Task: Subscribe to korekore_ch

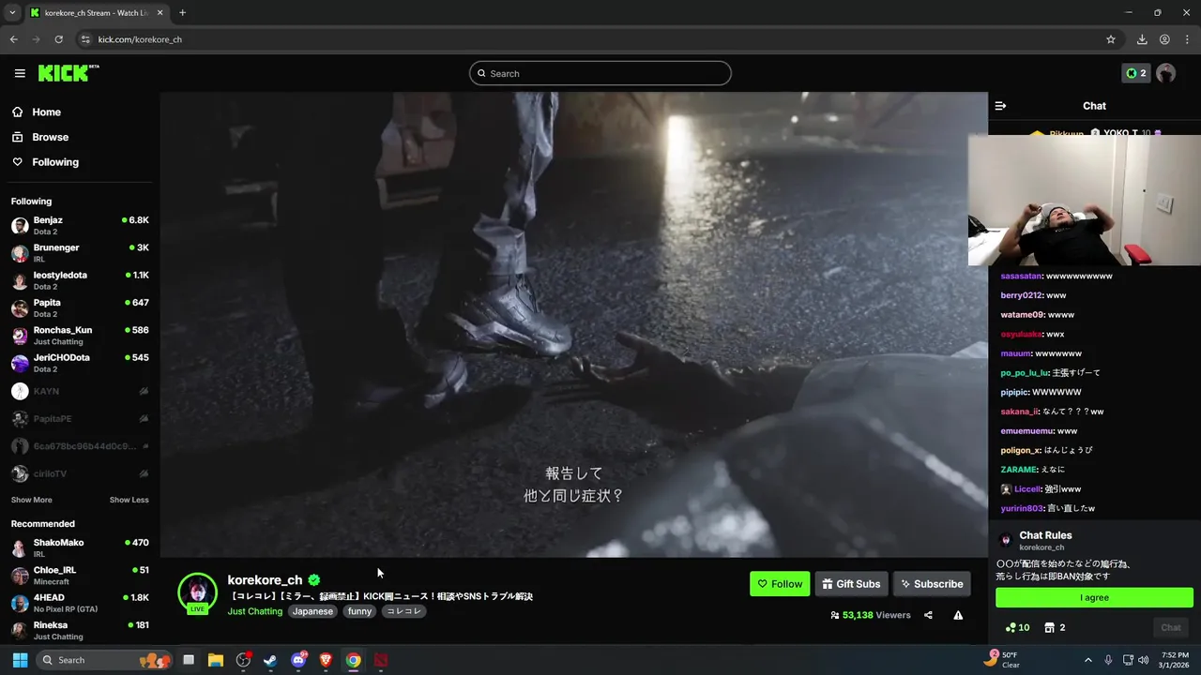Action: 932,584
